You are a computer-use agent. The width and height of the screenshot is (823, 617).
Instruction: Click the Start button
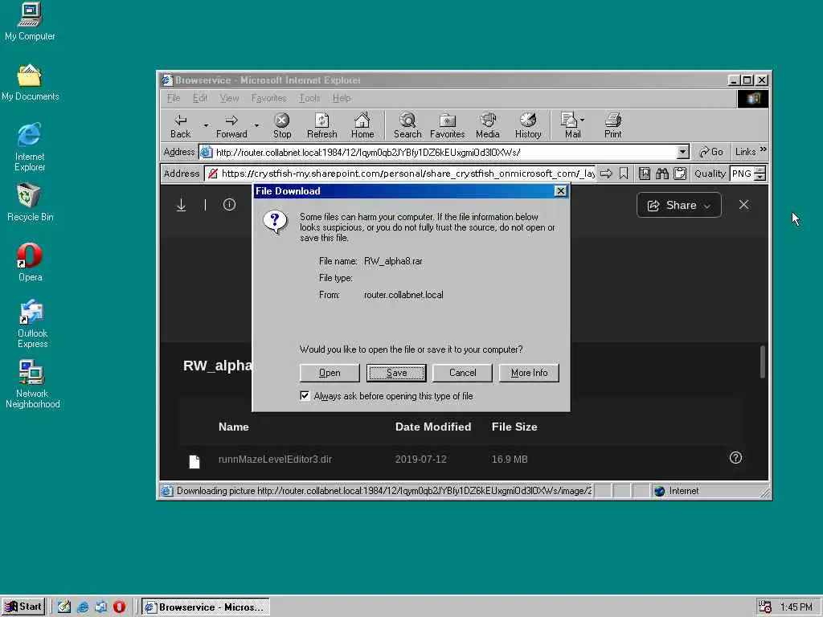23,607
